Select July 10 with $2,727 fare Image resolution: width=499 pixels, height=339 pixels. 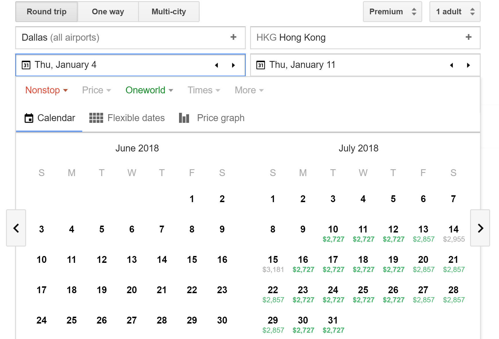333,233
